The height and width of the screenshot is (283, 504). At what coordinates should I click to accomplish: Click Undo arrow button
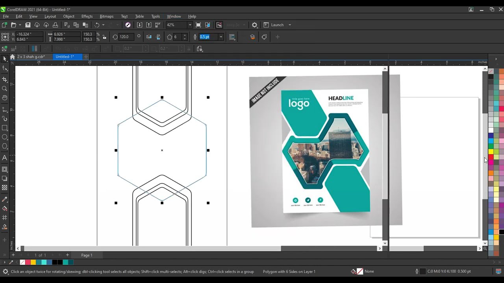point(97,25)
